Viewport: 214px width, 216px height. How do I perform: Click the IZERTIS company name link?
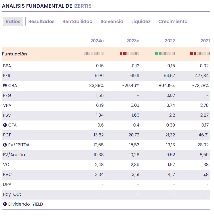click(x=82, y=6)
